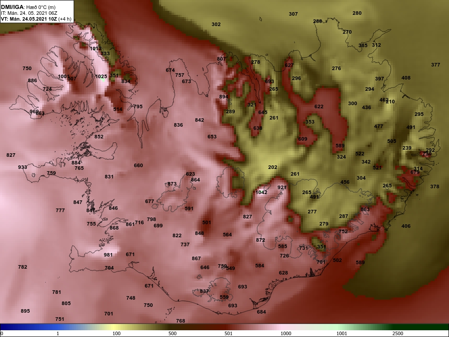Click the map value 873
The height and width of the screenshot is (337, 449).
pyautogui.click(x=172, y=184)
